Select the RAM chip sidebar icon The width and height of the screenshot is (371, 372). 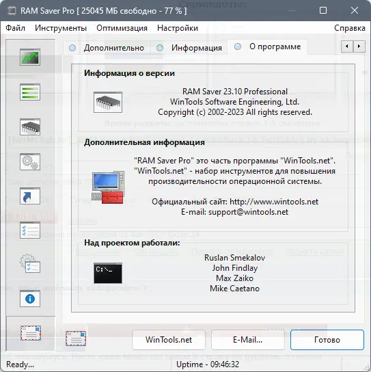click(30, 127)
